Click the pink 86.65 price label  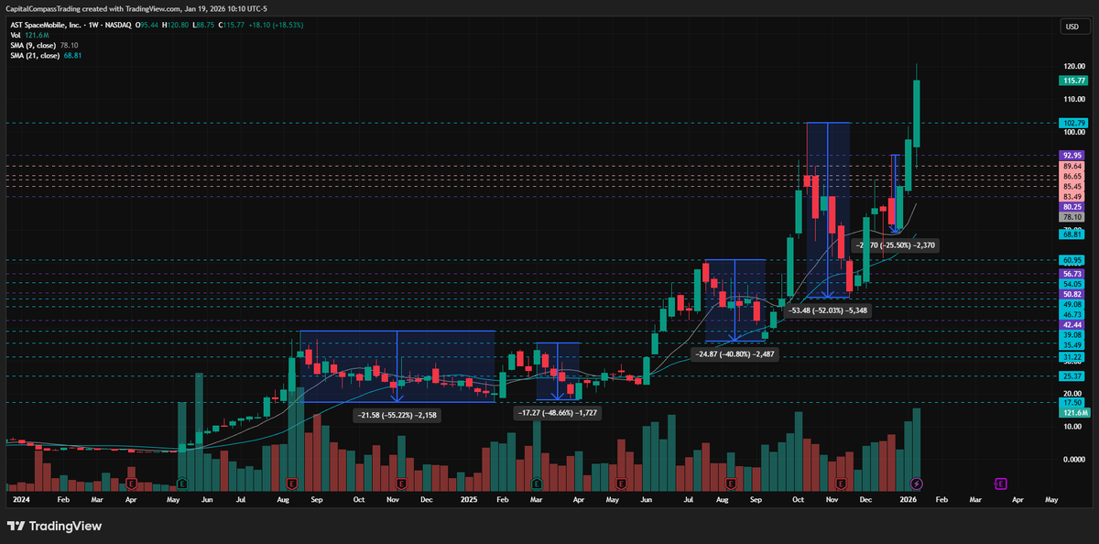tap(1072, 176)
